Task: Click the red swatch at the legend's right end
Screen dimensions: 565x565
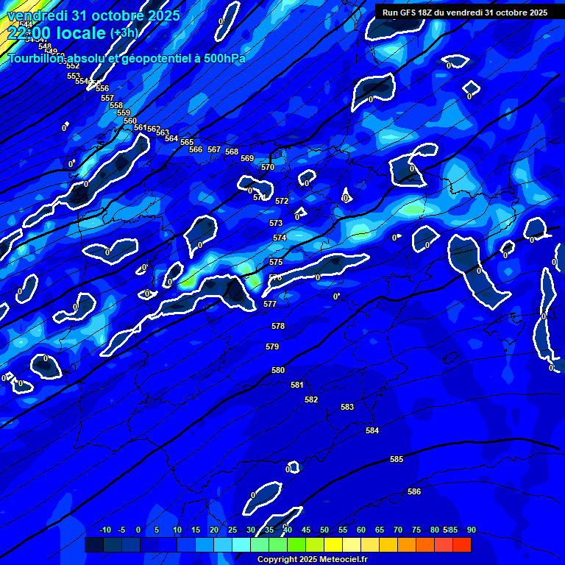Action: pyautogui.click(x=461, y=544)
